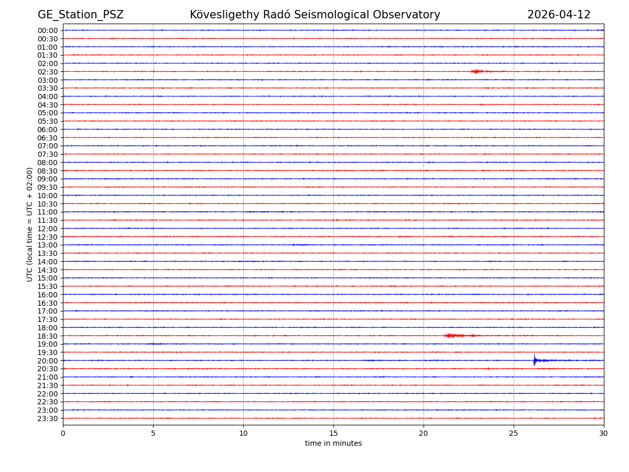Click the 10 minute tick label
This screenshot has width=629, height=472.
coord(243,434)
